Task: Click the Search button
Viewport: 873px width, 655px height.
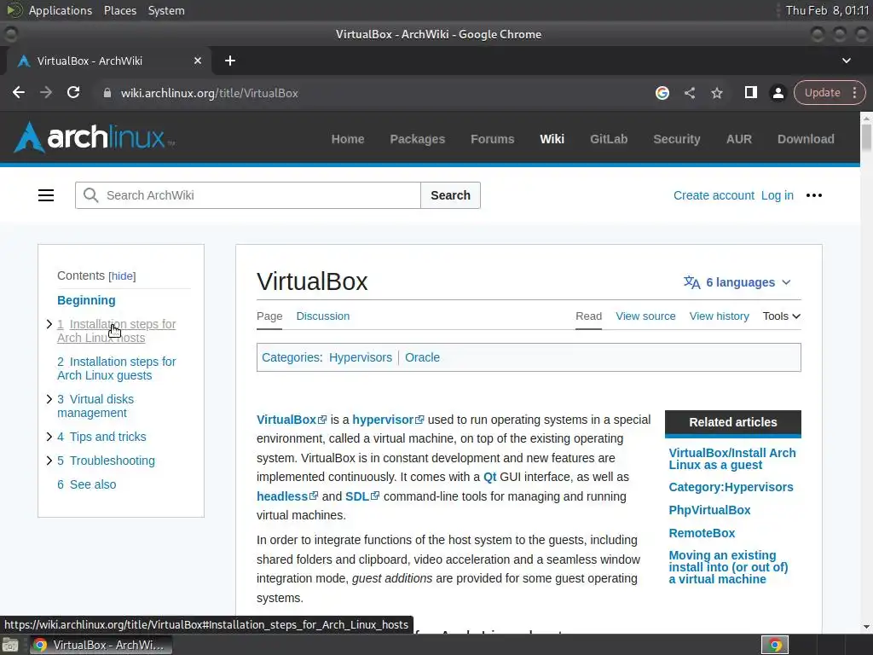Action: tap(450, 195)
